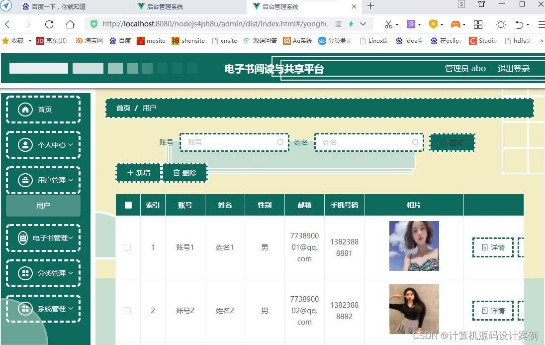The width and height of the screenshot is (545, 345).
Task: Click the browser forward arrow
Action: coord(28,24)
